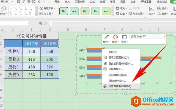Screen dimensions: 176x109
Task: Expand the Abc shape styles gallery
Action: point(113,11)
